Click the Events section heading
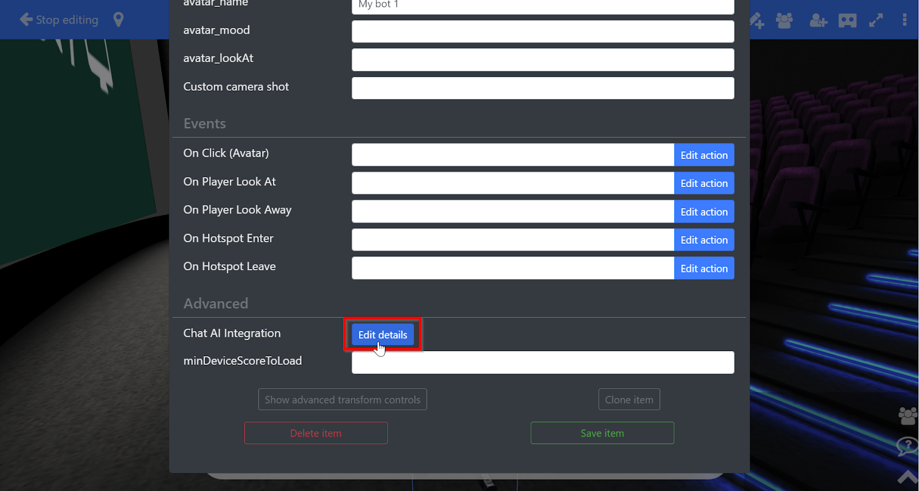This screenshot has height=491, width=919. (204, 123)
